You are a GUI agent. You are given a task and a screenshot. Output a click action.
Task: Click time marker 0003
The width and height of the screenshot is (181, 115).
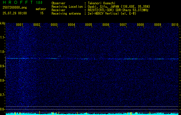[x=54, y=25]
